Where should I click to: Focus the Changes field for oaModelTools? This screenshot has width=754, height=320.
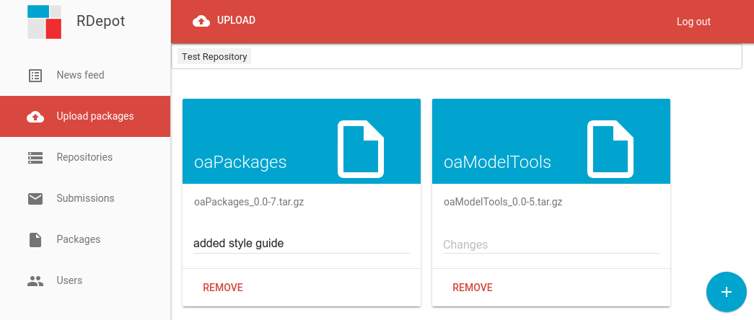[x=551, y=244]
